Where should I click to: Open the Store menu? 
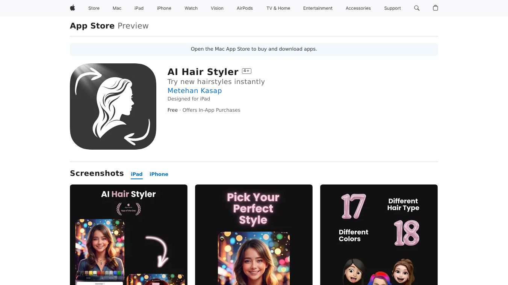click(x=94, y=8)
